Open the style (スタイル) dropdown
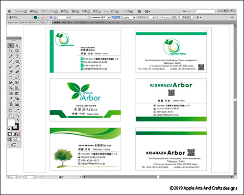244x195 pixels. coord(153,17)
